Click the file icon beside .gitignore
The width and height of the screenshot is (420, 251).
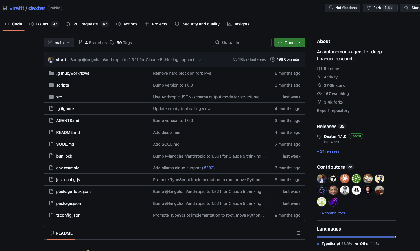[51, 108]
